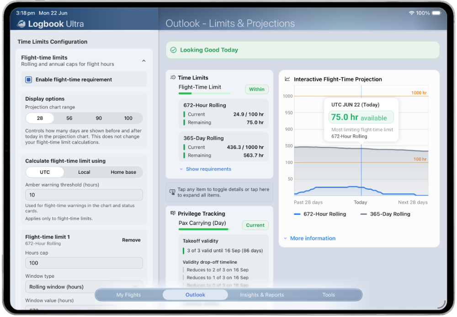Click the Current status badge
Screen dimensions: 457x317
255,225
